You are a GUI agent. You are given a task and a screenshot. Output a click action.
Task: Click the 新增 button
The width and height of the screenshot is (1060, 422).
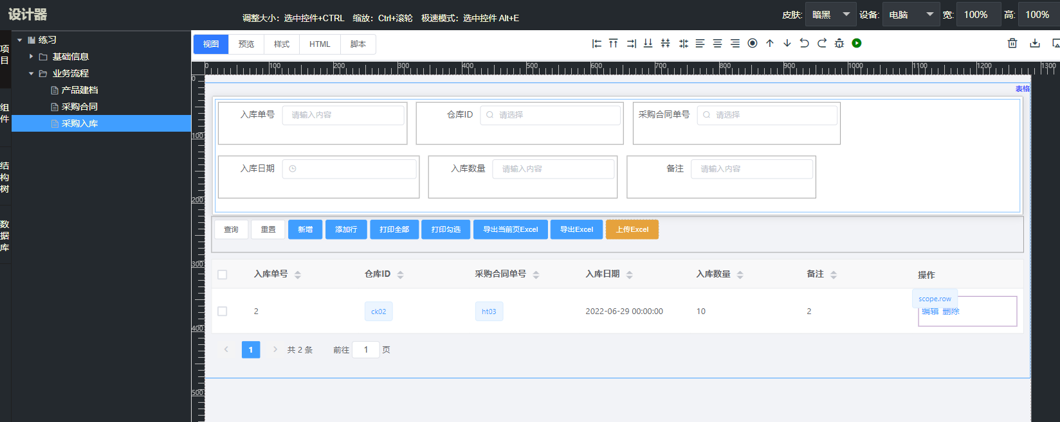tap(306, 229)
